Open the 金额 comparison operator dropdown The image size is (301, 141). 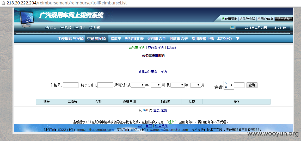pos(229,85)
